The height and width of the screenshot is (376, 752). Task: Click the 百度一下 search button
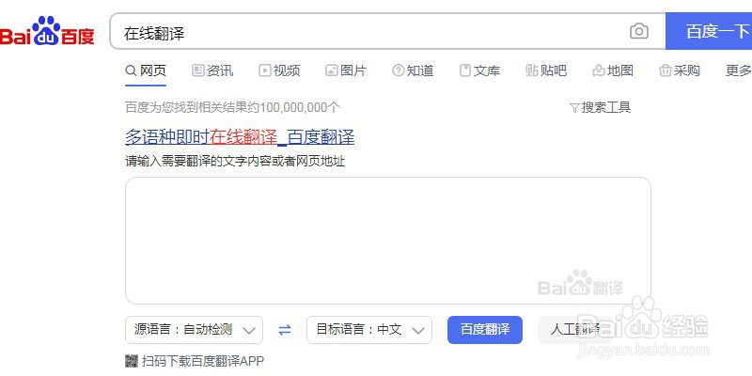[709, 31]
